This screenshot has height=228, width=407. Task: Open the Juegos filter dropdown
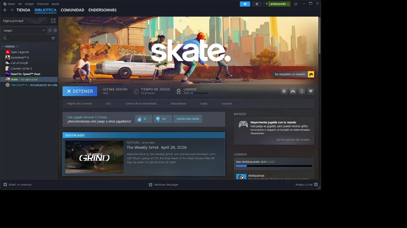[24, 30]
